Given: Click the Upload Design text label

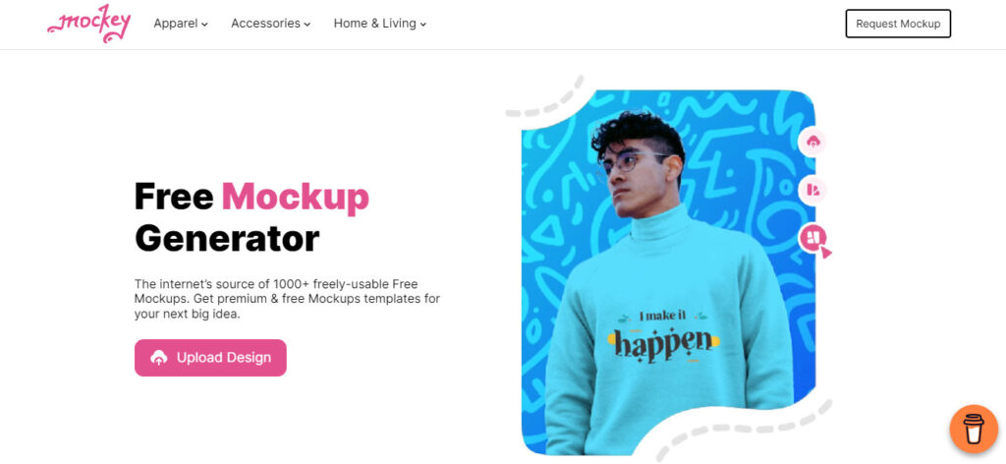Looking at the screenshot, I should coord(224,358).
